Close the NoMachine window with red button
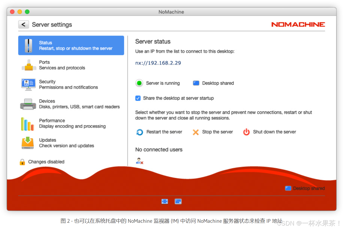The height and width of the screenshot is (229, 343). pyautogui.click(x=12, y=12)
